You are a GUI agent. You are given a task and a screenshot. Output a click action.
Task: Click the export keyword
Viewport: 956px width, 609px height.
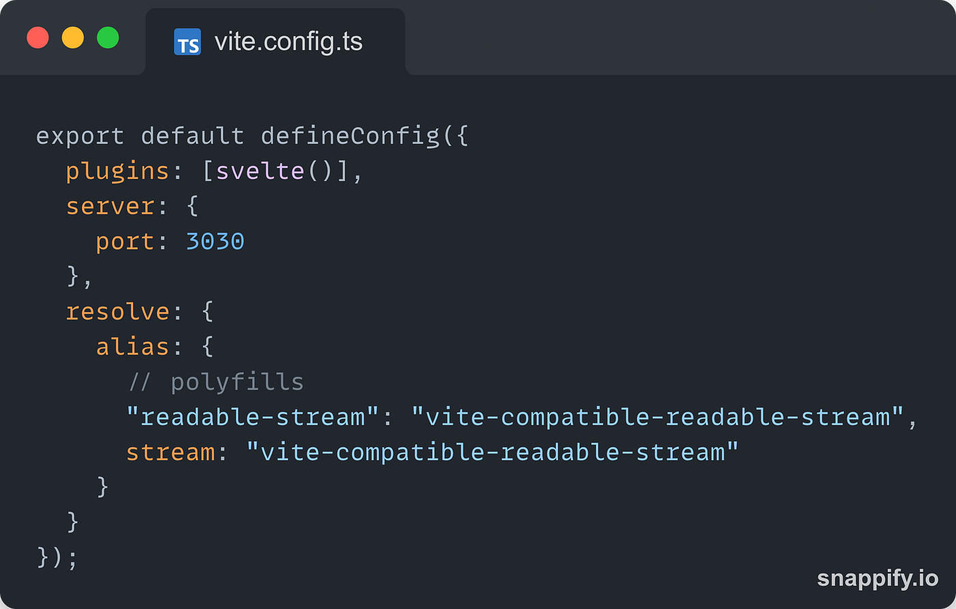(80, 137)
